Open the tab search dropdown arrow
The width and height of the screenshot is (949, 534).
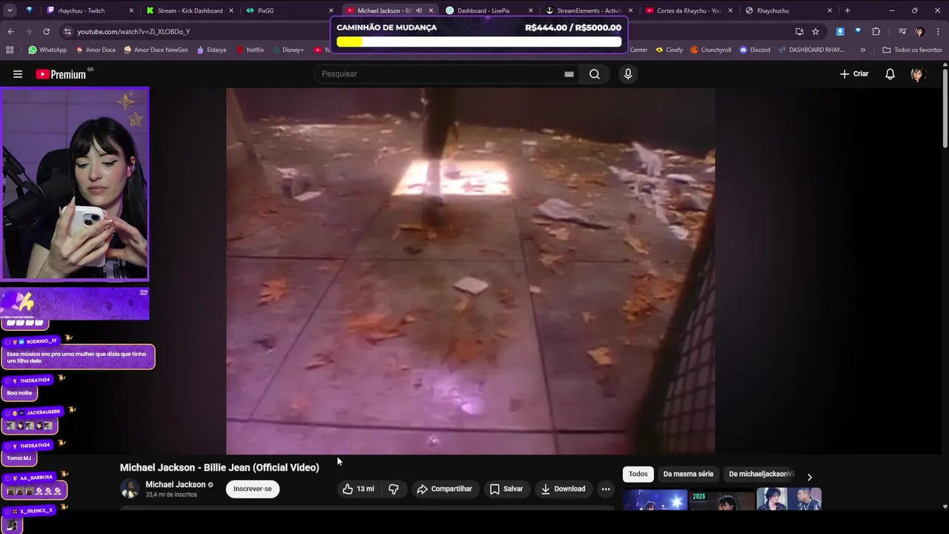(10, 10)
